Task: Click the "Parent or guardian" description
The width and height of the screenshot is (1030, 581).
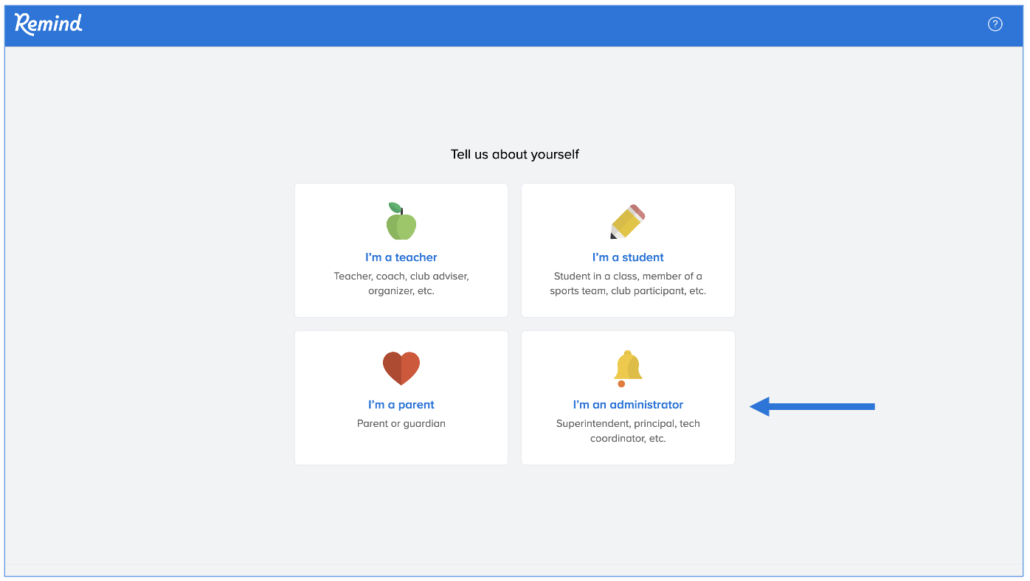Action: click(x=401, y=424)
